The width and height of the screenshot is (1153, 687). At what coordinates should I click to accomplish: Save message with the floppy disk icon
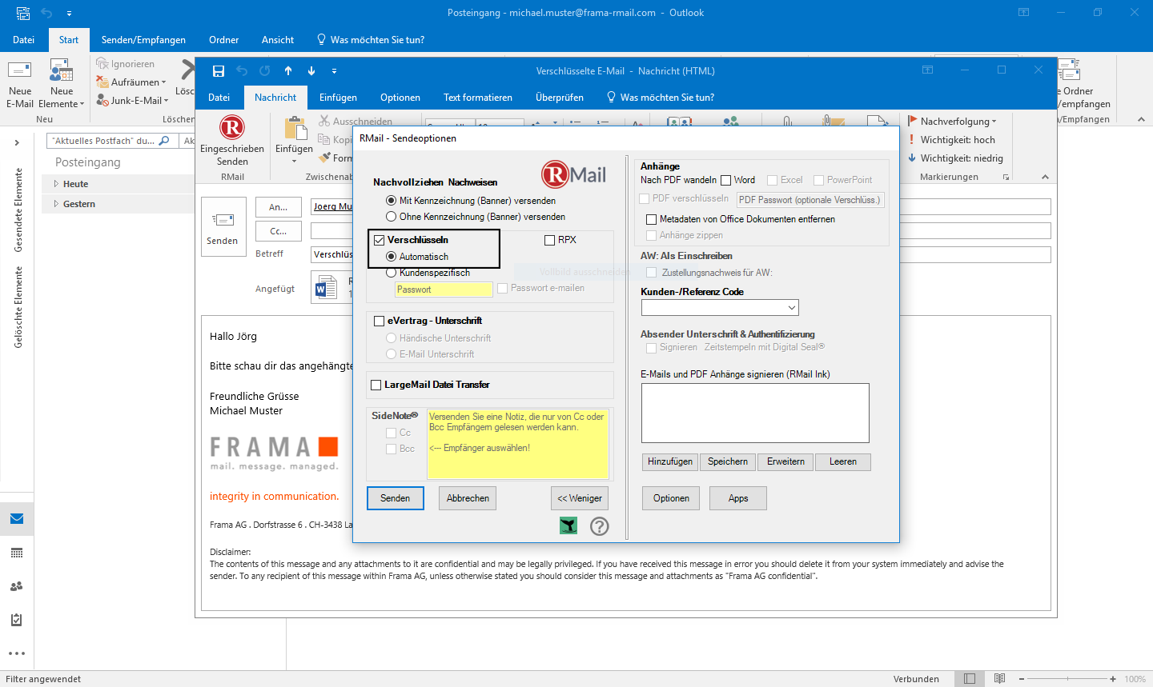(x=218, y=70)
